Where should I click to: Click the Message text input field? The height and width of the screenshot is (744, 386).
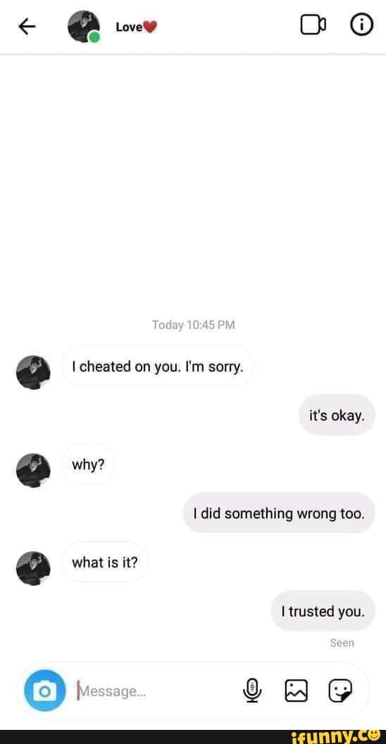click(156, 691)
